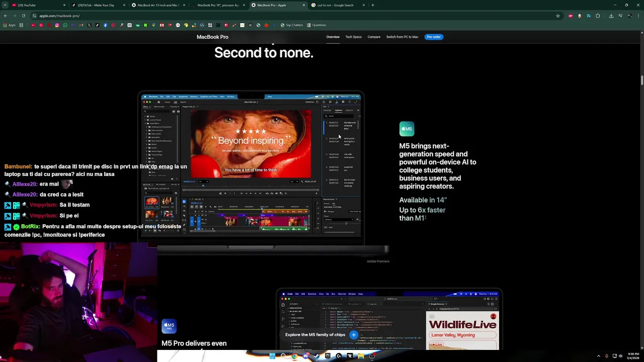Open the Facebook bookmark icon
This screenshot has height=362, width=644.
pos(105,25)
